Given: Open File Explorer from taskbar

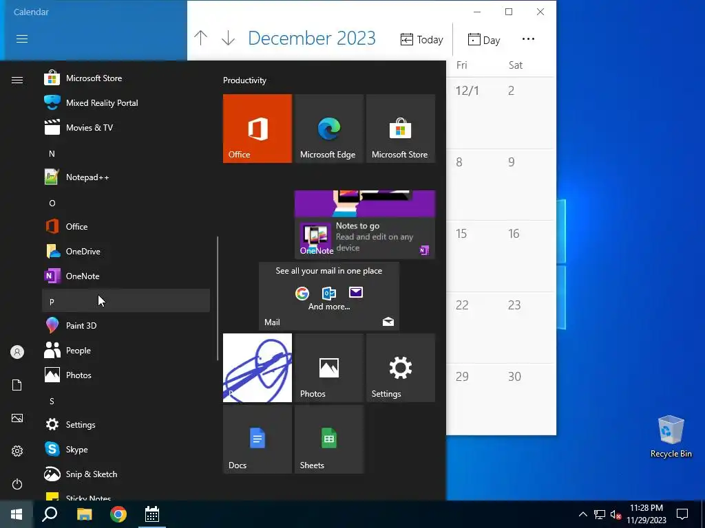Looking at the screenshot, I should [84, 514].
